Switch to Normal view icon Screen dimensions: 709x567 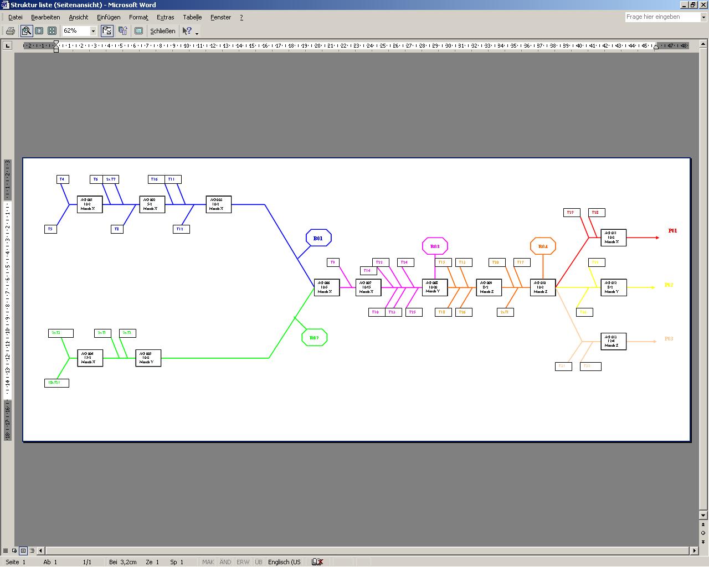coord(6,551)
